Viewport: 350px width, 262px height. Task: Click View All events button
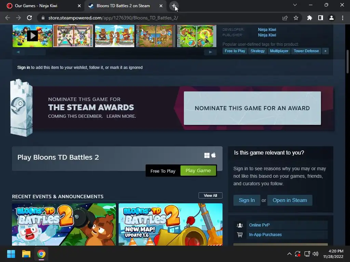[x=211, y=195]
